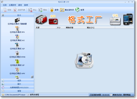Click the 任何格式 轉成 GIF label

pyautogui.click(x=17, y=65)
